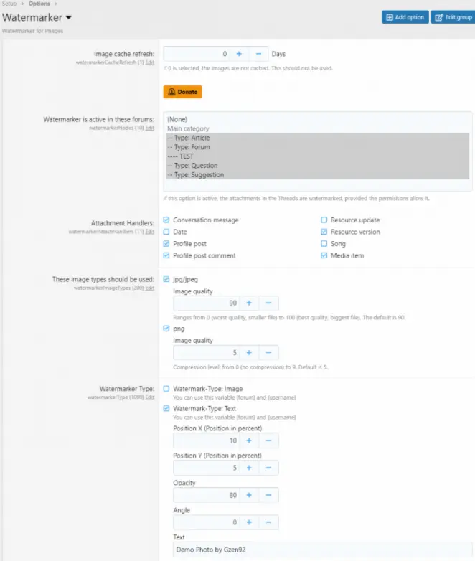The image size is (475, 561).
Task: Uncheck the Conversation message handler
Action: pos(166,220)
